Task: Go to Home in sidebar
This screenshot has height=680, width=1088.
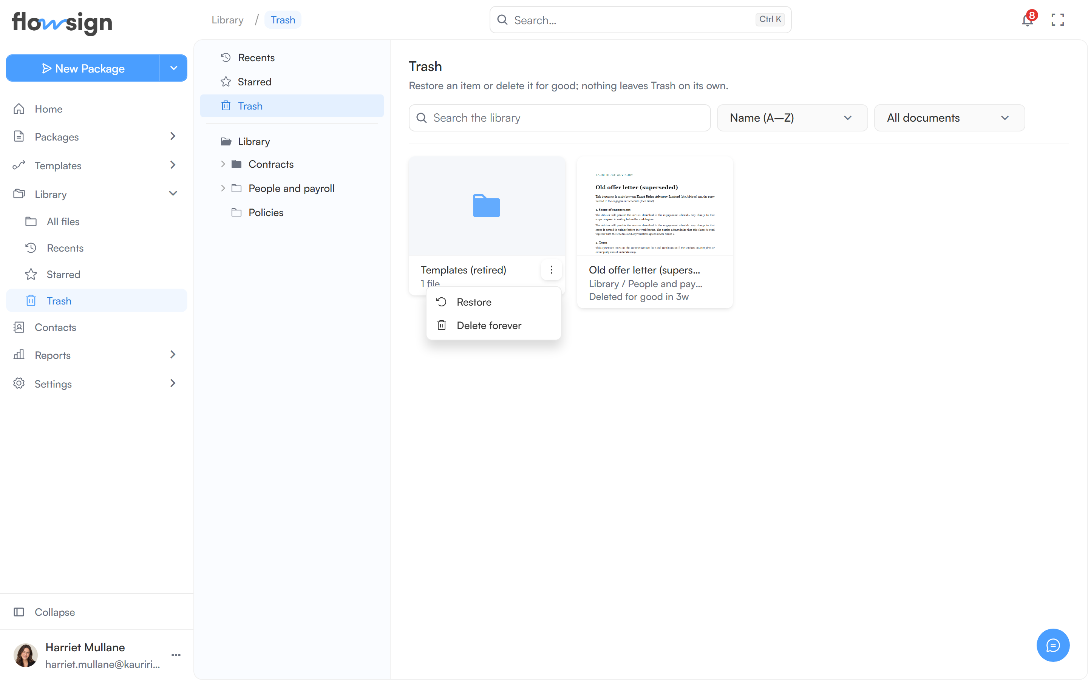Action: click(x=97, y=109)
